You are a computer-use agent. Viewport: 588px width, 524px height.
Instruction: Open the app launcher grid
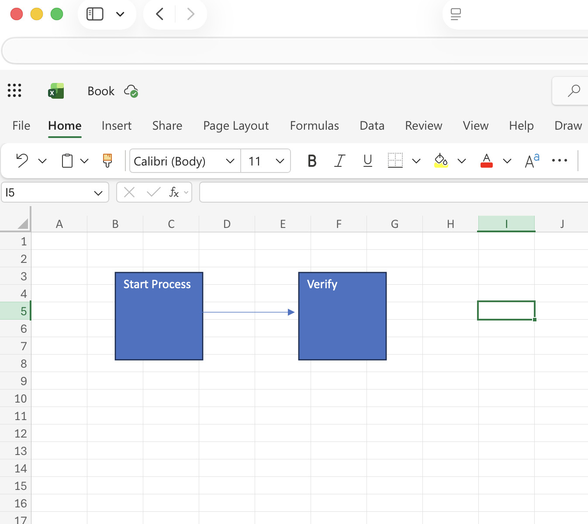pyautogui.click(x=14, y=90)
